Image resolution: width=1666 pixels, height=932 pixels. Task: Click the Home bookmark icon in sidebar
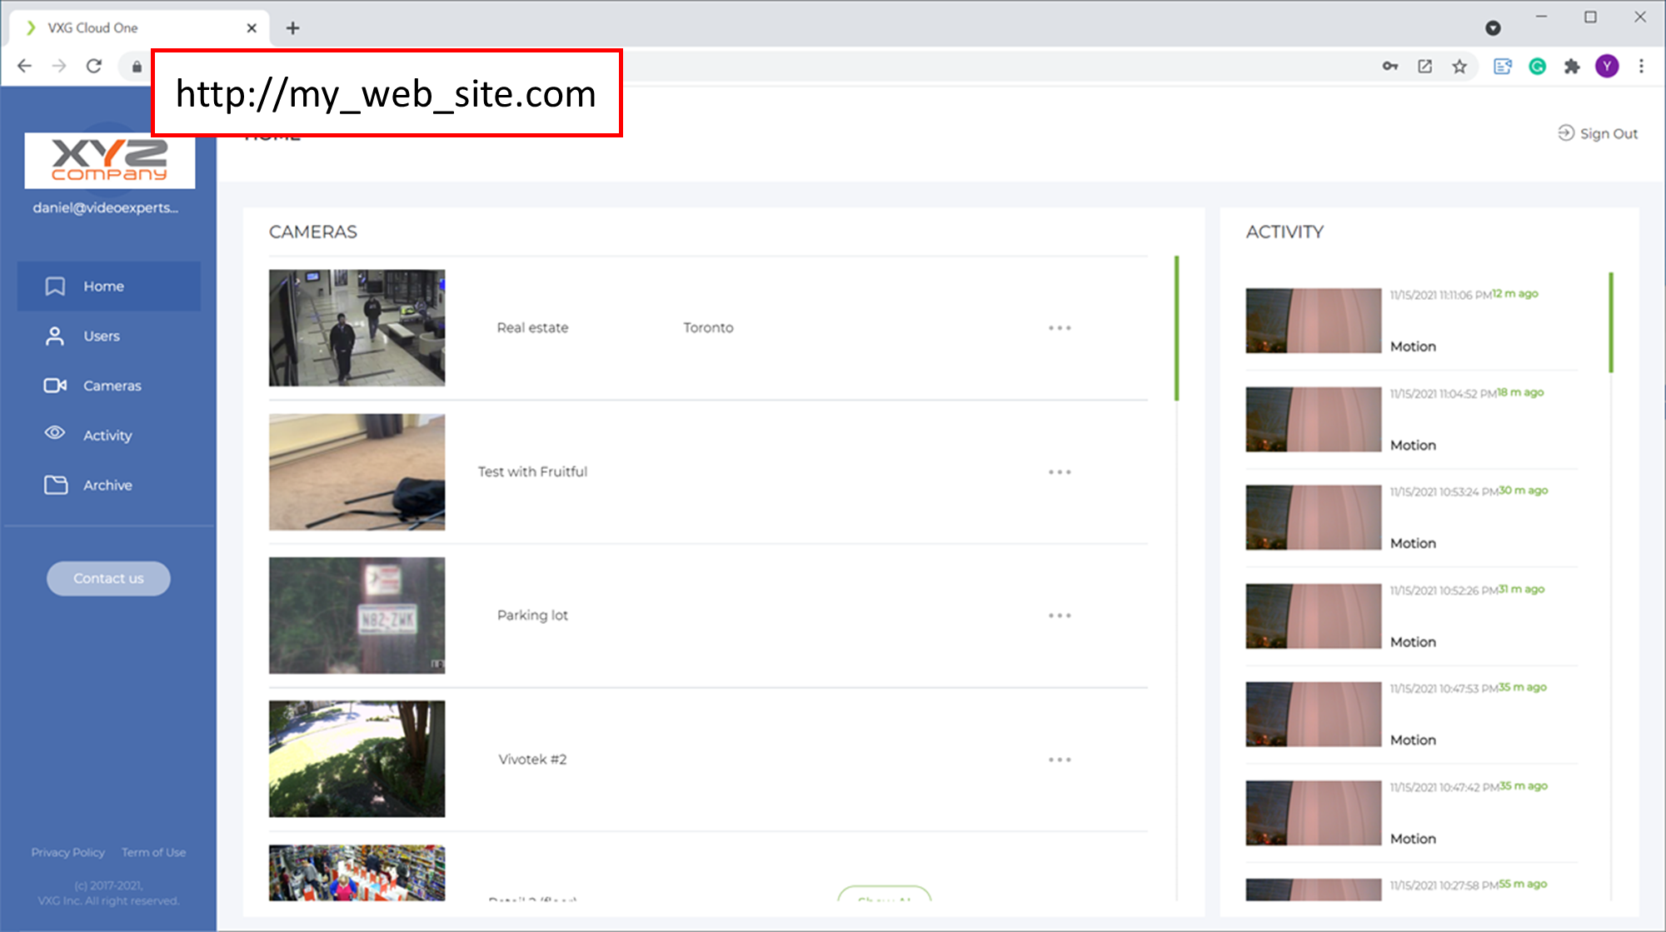click(x=55, y=287)
